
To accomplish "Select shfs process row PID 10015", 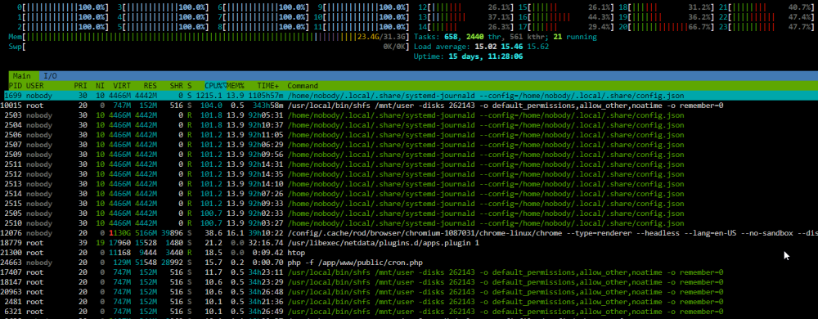I will point(409,106).
